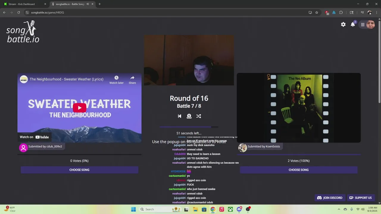Open Chrome extensions puzzle icon
This screenshot has width=381, height=214.
pos(341,12)
